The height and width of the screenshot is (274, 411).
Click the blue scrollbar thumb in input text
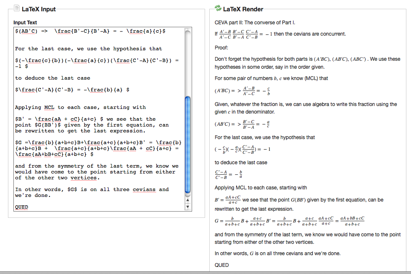click(187, 145)
